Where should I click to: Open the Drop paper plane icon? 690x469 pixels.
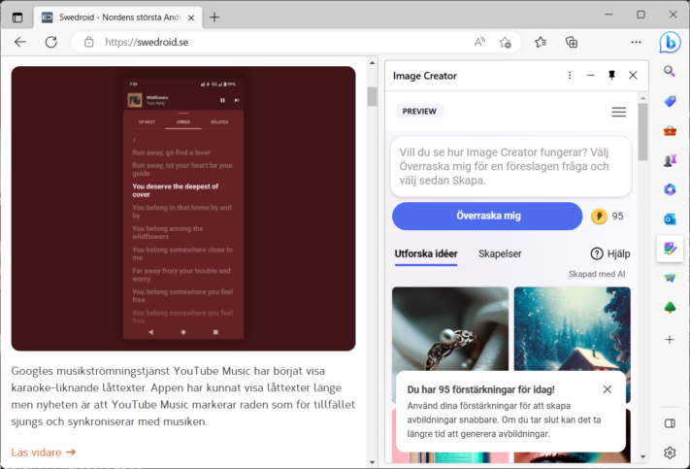tap(670, 278)
